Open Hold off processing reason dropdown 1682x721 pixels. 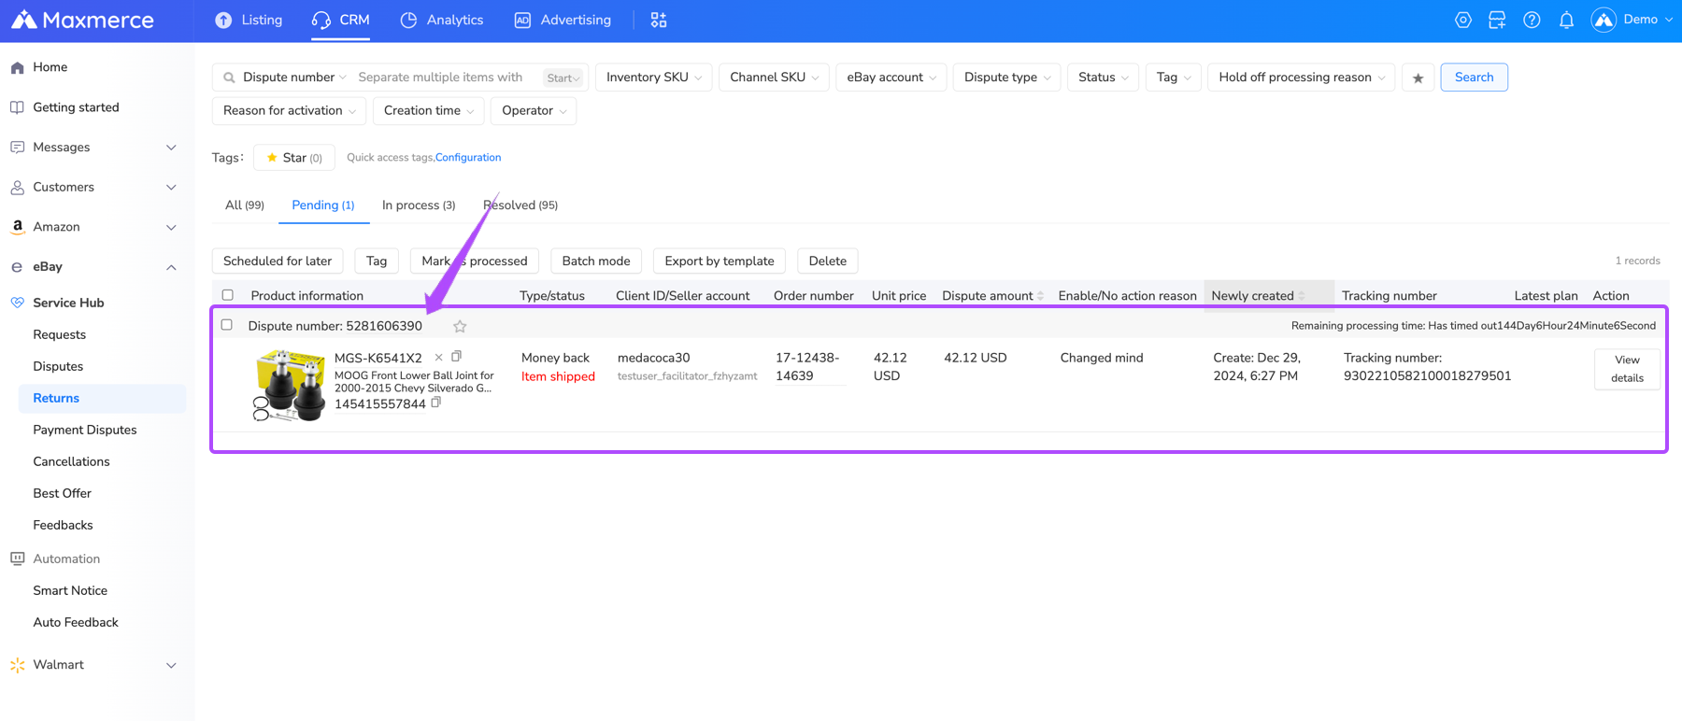tap(1302, 78)
